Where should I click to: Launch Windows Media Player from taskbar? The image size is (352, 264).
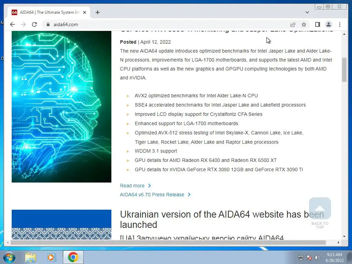(x=51, y=257)
